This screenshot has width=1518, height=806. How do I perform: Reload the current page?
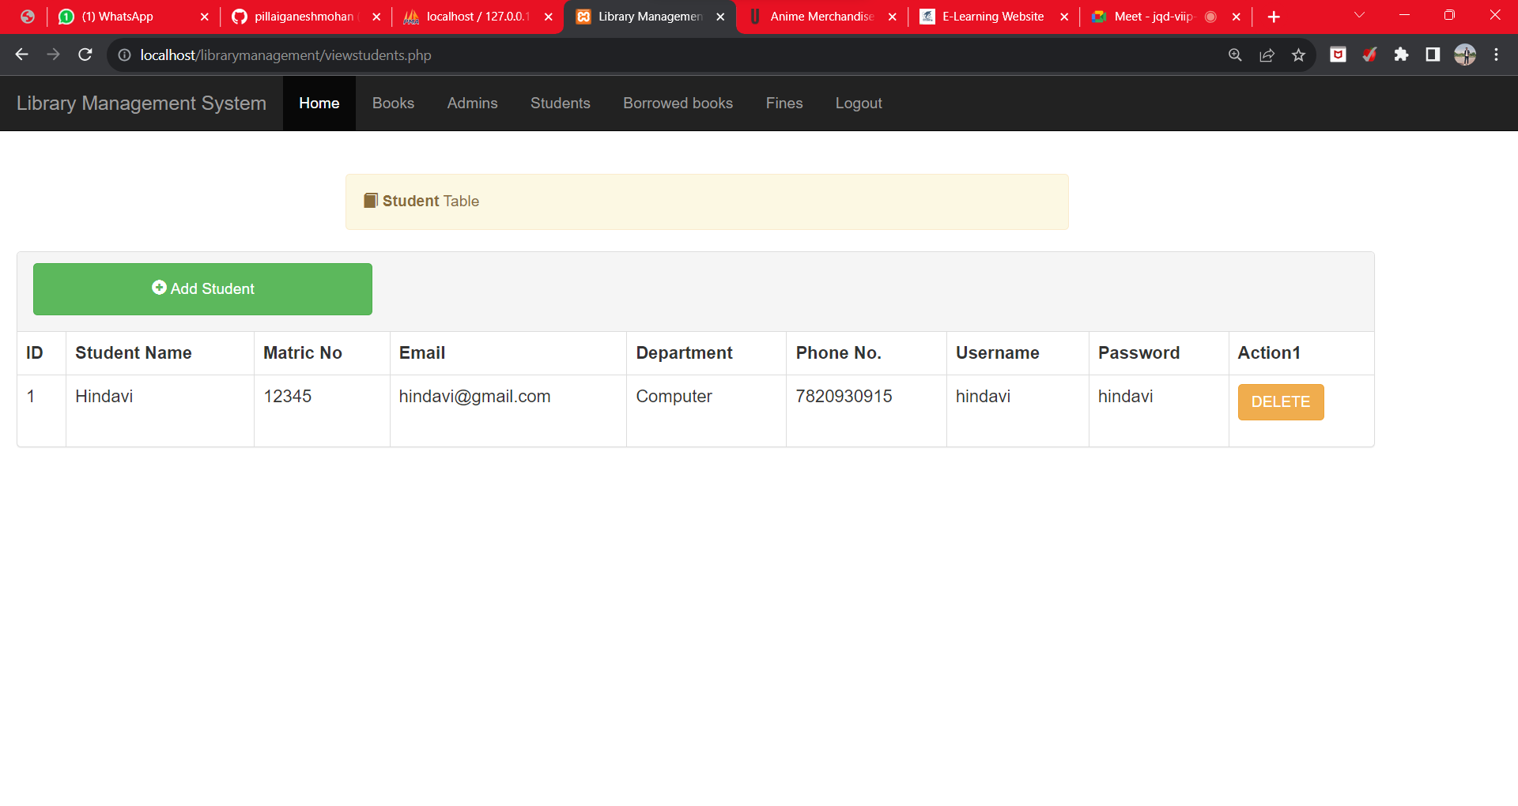pyautogui.click(x=85, y=55)
